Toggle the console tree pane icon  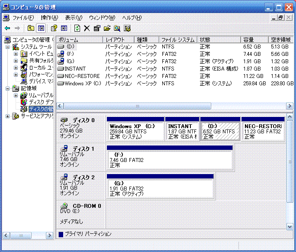41,28
